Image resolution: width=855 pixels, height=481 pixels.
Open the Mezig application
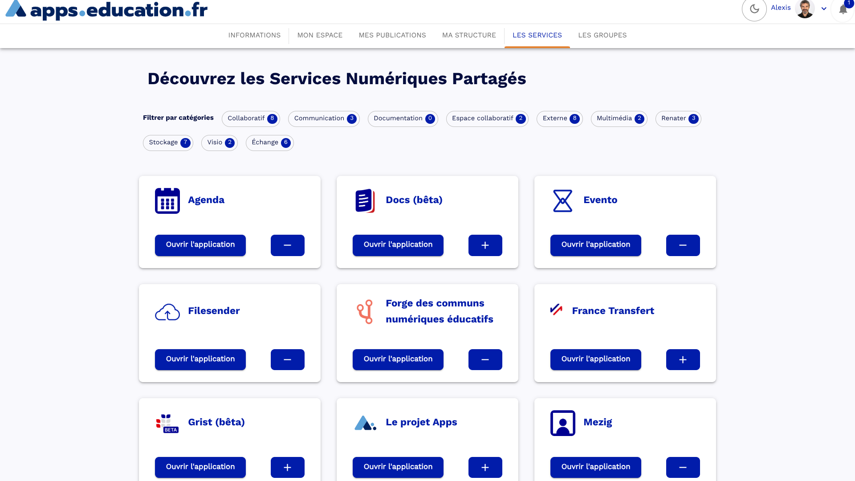596,468
